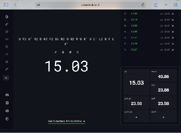The width and height of the screenshot is (181, 135).
Task: Open the solves list icon with three lines
Action: [7, 54]
